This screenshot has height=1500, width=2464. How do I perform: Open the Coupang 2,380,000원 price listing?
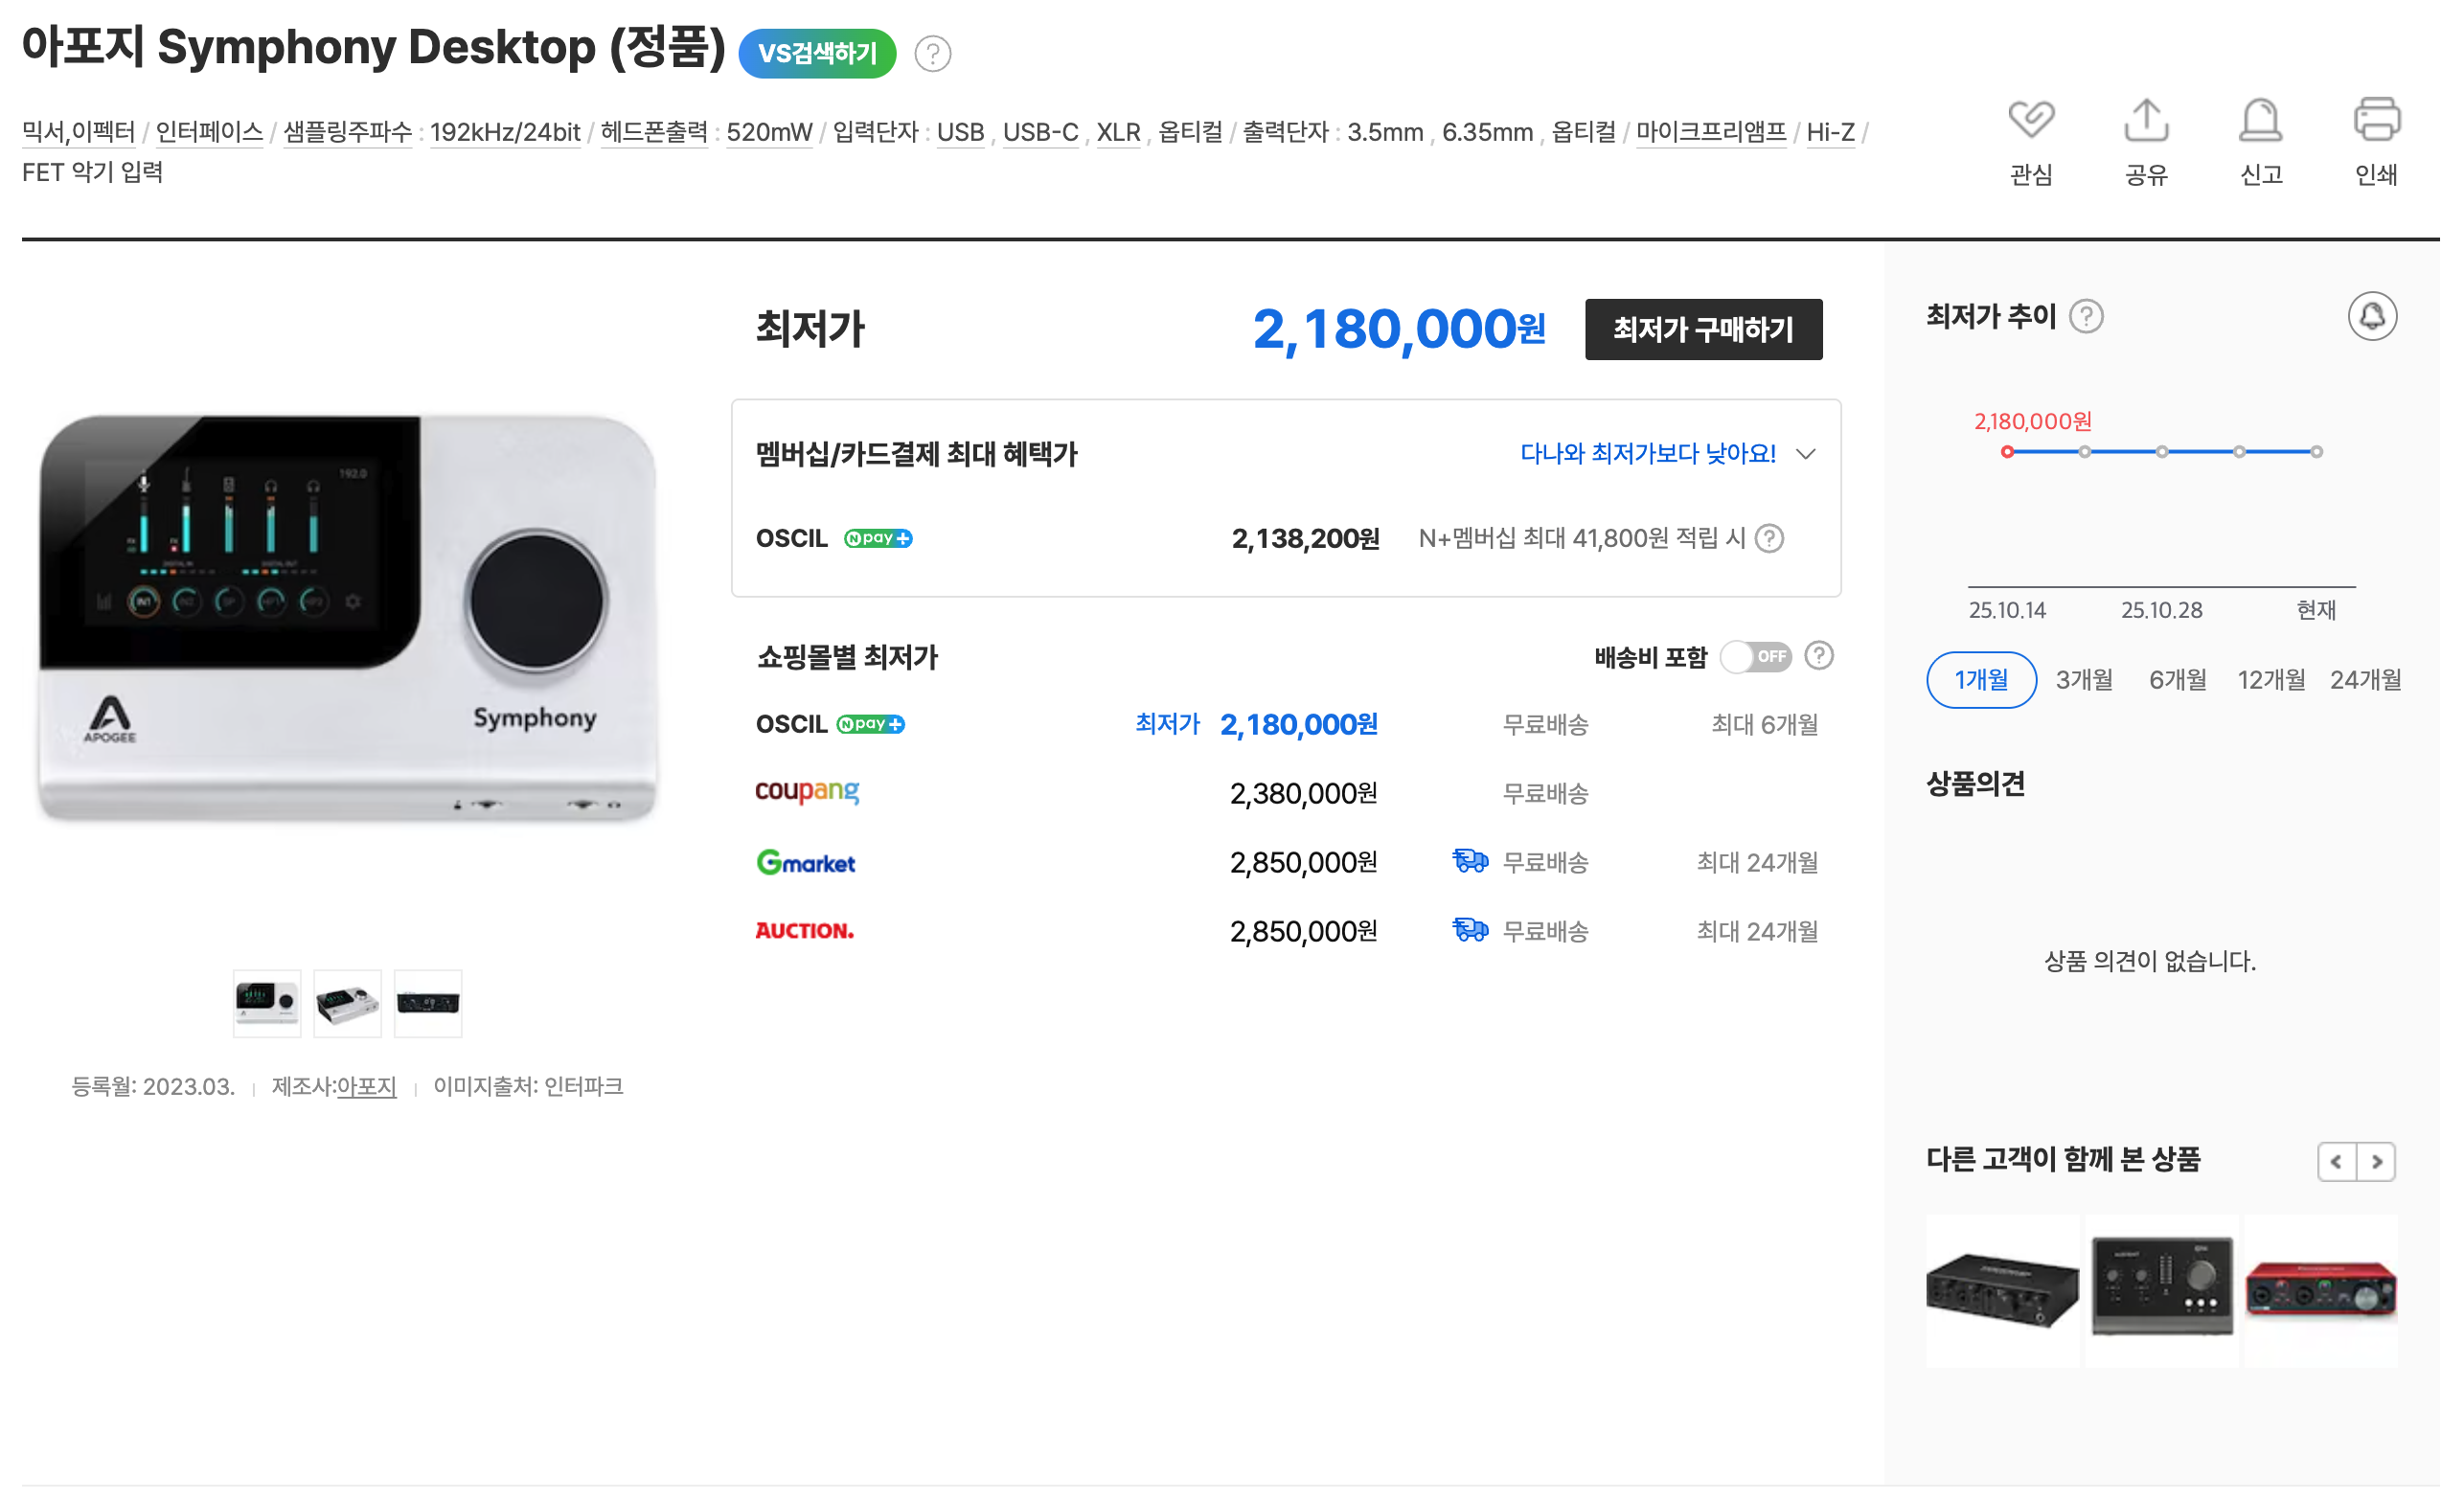point(1303,794)
